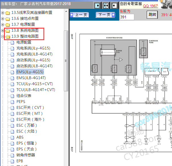Open the EPB page
This screenshot has height=166, width=172.
[20, 161]
